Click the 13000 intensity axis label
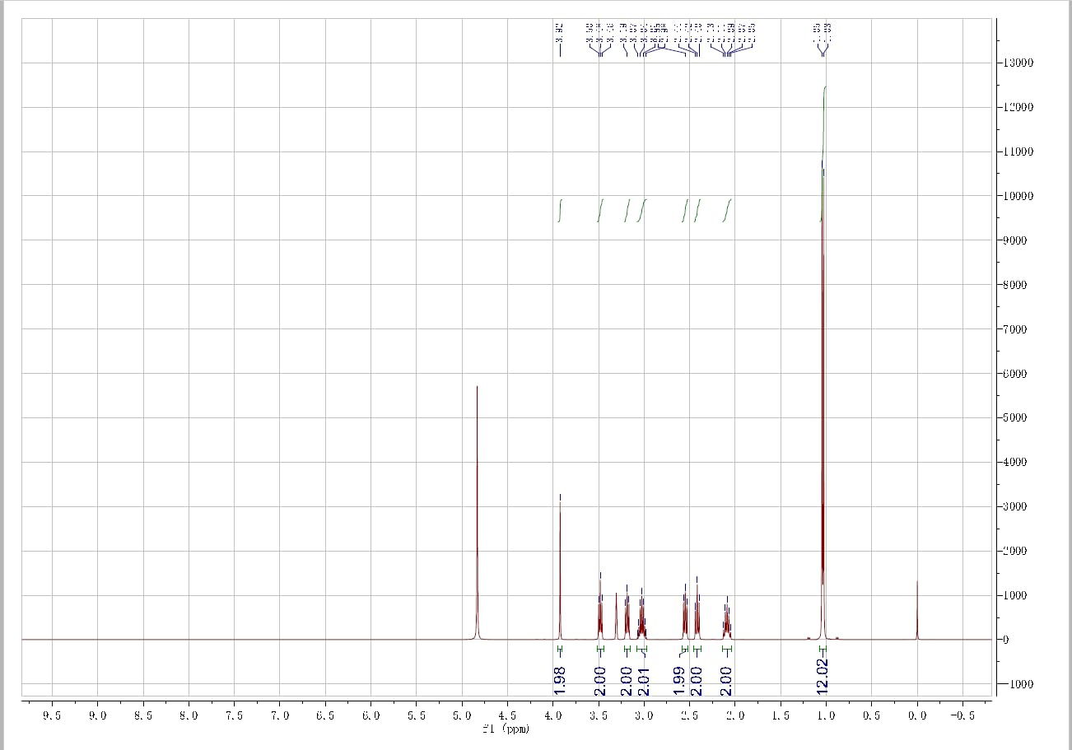The width and height of the screenshot is (1072, 750). 1020,63
